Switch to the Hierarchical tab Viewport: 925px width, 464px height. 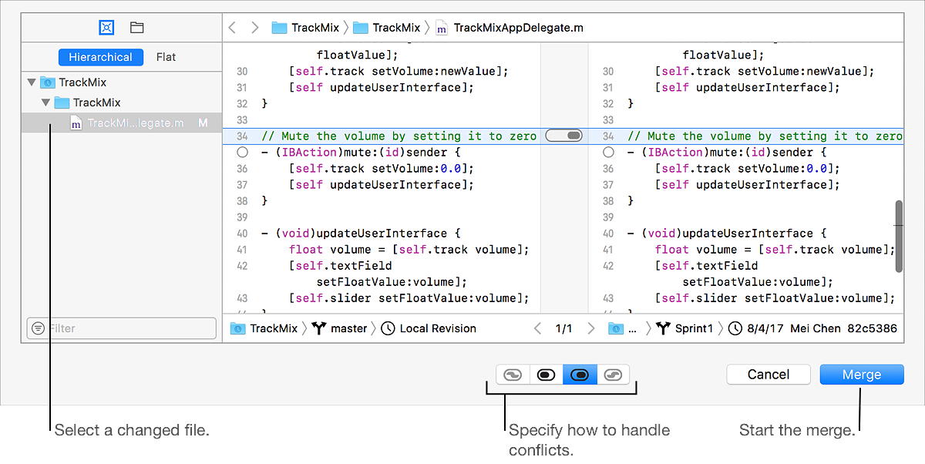tap(100, 57)
